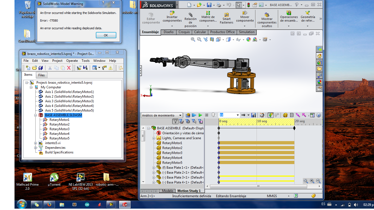
Task: Click the Zoom to Fit magnifier icon
Action: point(193,40)
